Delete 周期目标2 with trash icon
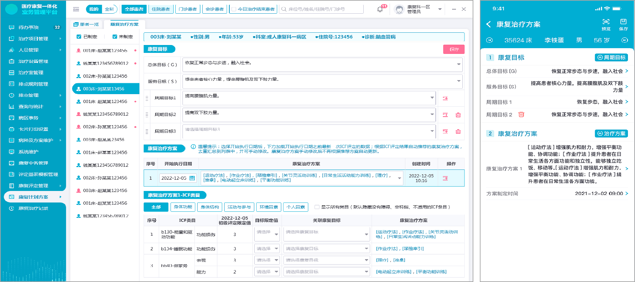 458,115
